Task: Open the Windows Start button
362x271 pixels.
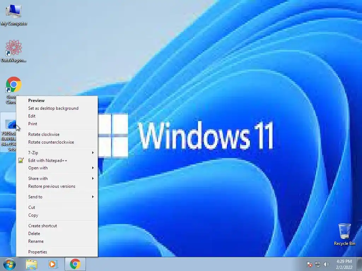Action: (10, 264)
